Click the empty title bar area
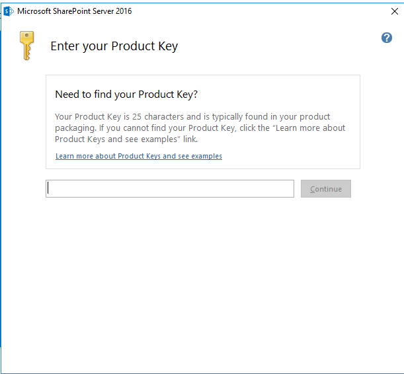The image size is (404, 374). (264, 11)
